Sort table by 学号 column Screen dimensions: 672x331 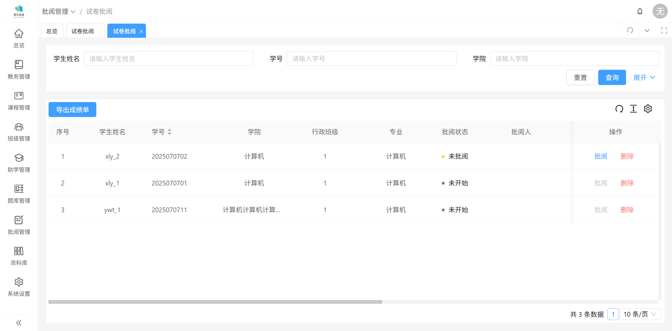click(169, 132)
